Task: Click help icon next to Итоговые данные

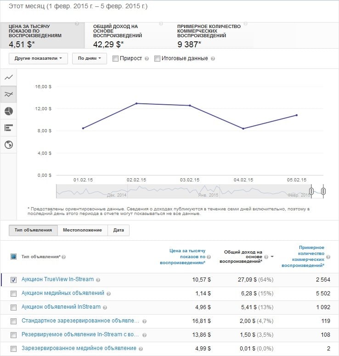Action: 213,59
